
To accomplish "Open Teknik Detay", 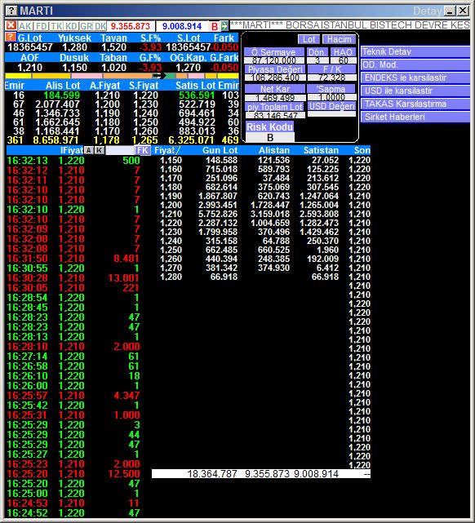I will (415, 51).
